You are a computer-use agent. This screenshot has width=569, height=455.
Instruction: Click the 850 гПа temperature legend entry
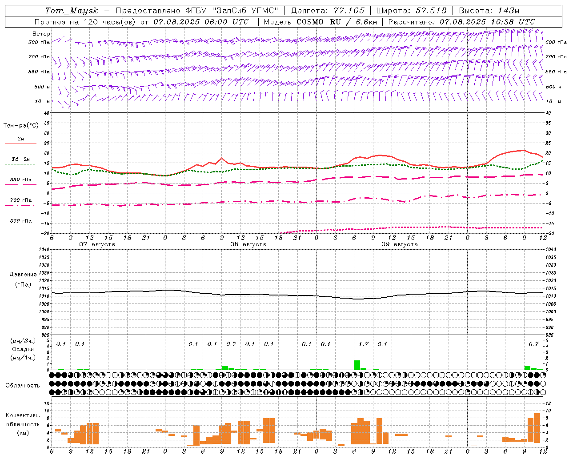pos(21,180)
